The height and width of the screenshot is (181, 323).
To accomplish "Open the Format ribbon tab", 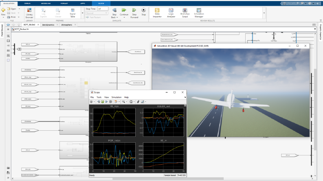I will click(x=64, y=4).
